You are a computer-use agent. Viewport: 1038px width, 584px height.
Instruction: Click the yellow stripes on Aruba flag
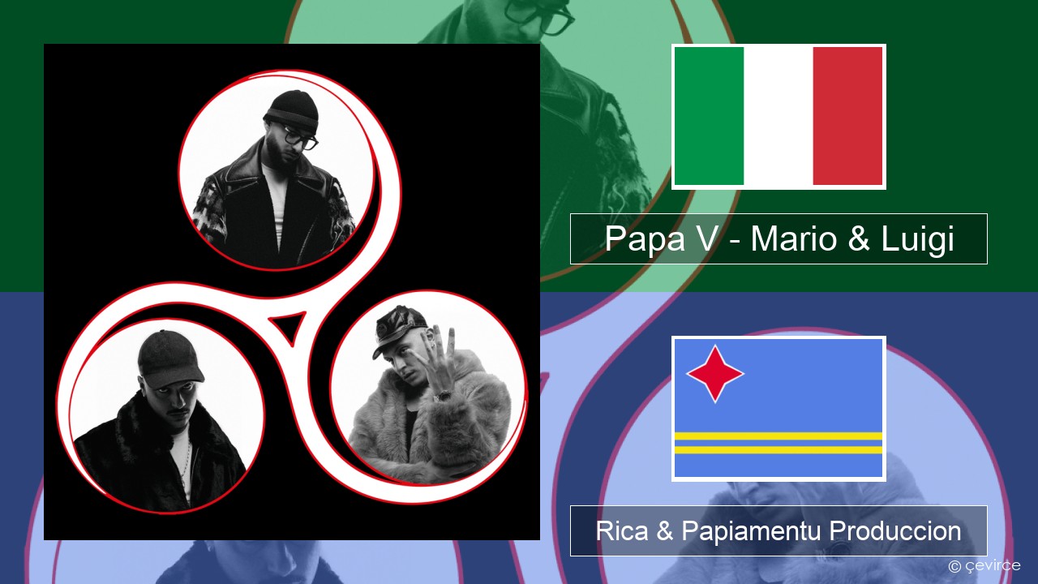[778, 442]
